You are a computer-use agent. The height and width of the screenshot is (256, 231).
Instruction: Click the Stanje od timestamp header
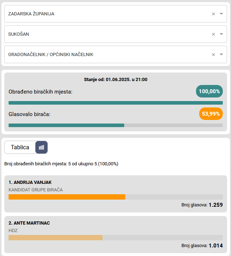click(115, 80)
